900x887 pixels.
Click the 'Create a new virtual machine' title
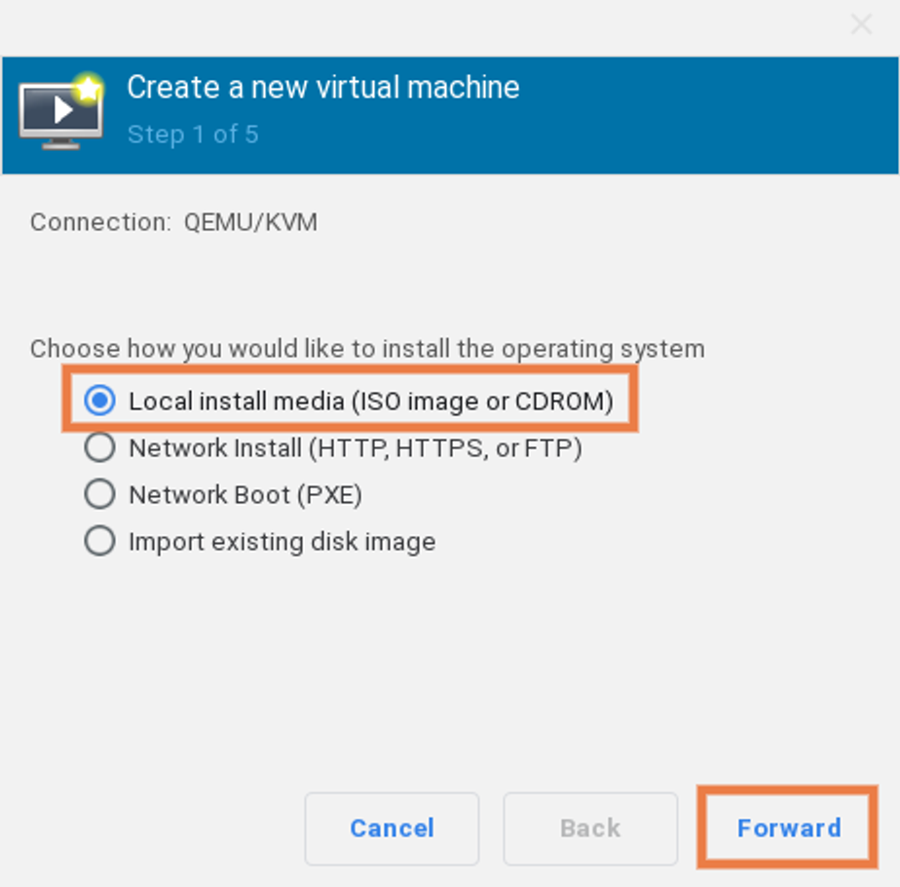pyautogui.click(x=323, y=88)
